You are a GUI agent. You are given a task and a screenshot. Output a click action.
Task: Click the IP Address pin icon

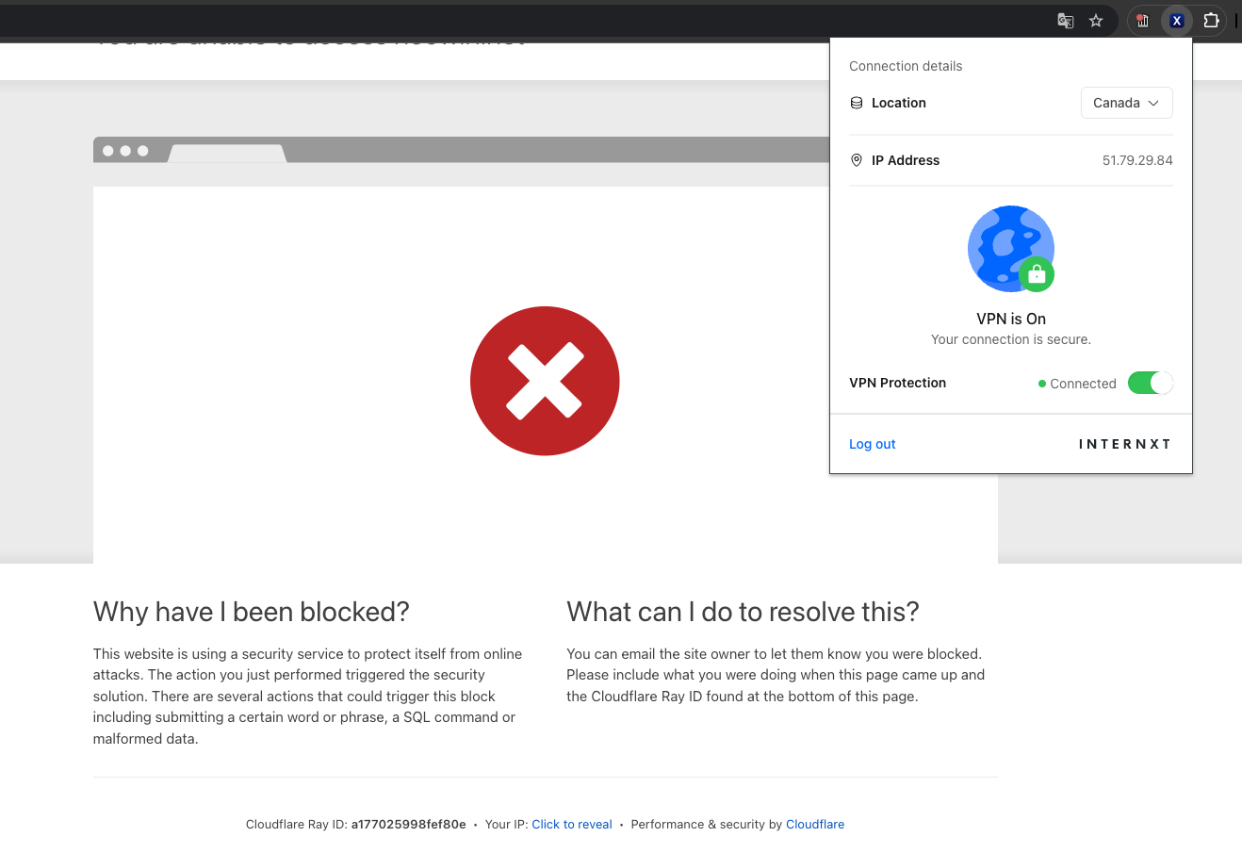click(x=857, y=160)
